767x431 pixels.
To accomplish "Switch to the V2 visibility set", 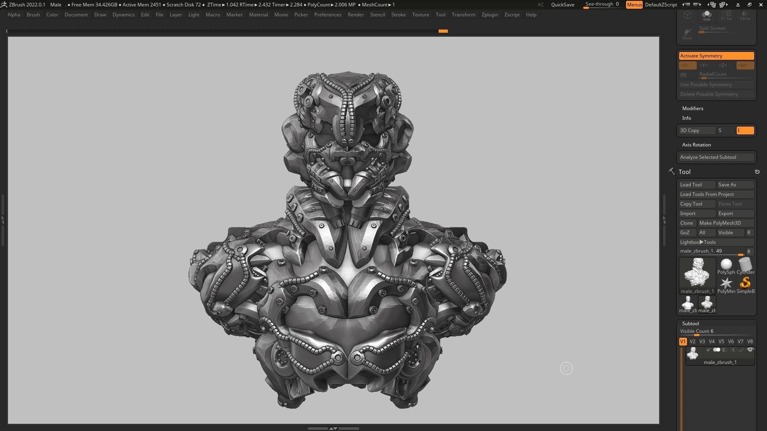I will [x=692, y=342].
